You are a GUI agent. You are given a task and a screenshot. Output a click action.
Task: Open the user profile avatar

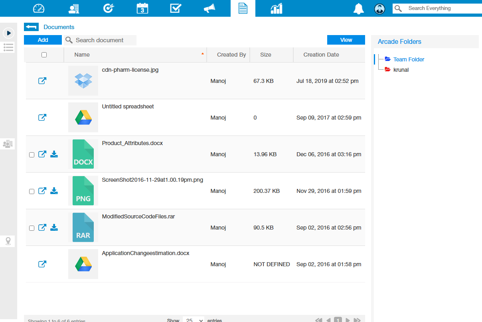tap(380, 9)
